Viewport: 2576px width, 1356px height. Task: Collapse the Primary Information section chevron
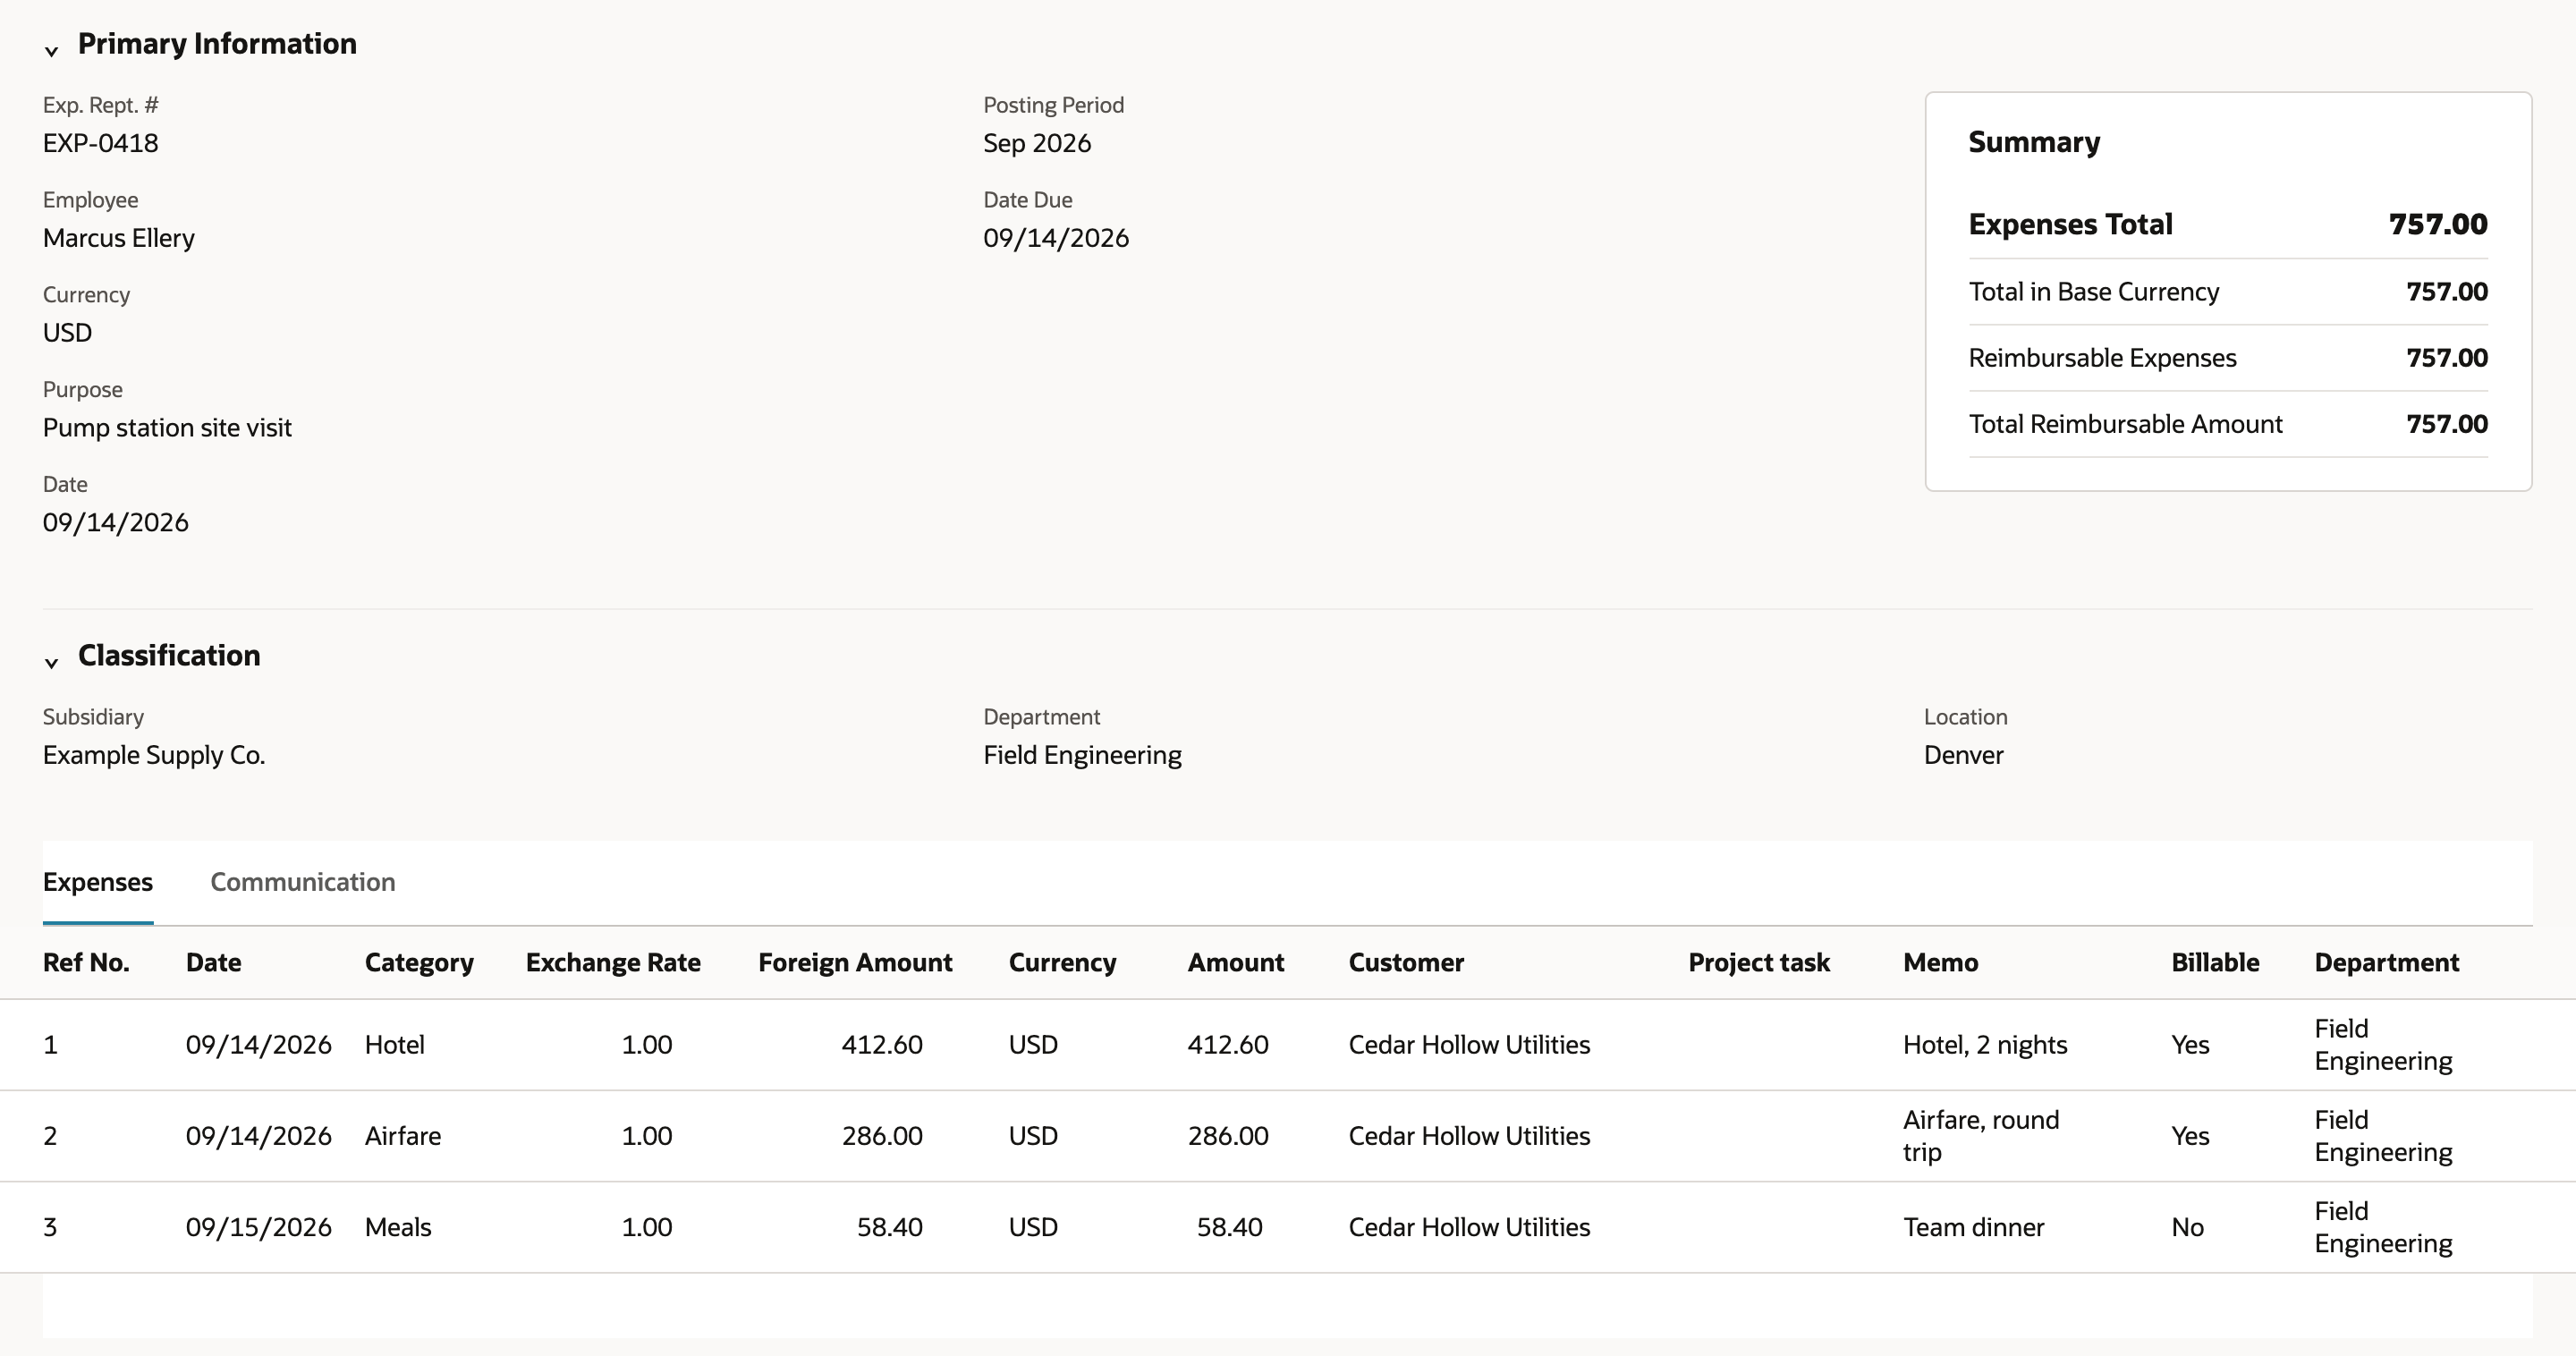[x=51, y=50]
